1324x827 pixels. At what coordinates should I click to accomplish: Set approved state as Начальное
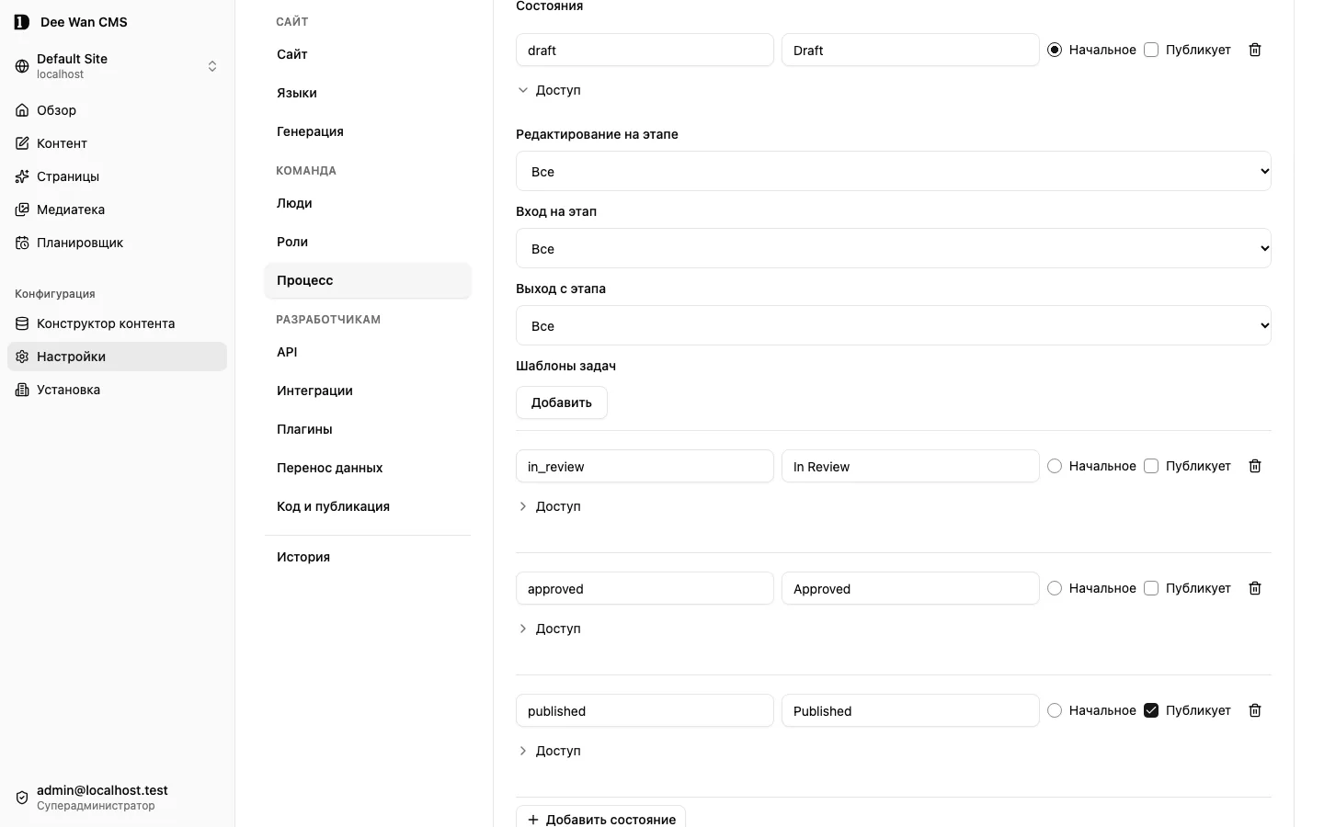(1055, 588)
